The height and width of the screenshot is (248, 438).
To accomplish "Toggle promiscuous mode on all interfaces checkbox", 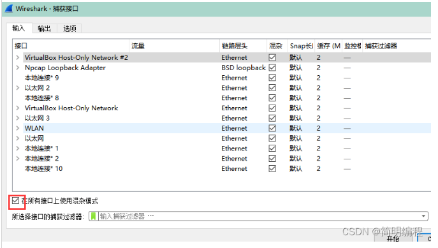I will (15, 201).
